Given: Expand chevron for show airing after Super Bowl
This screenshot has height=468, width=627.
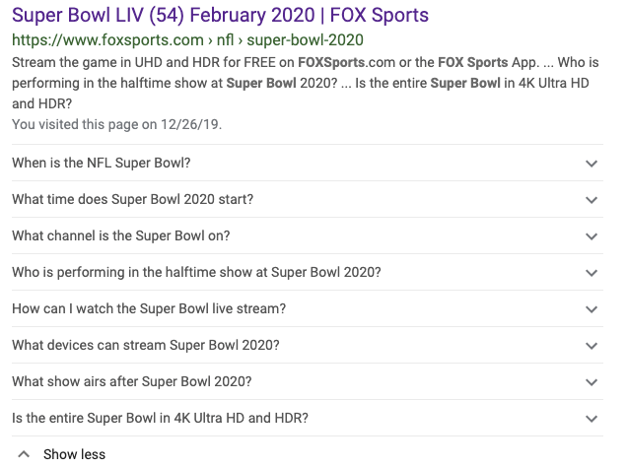Looking at the screenshot, I should (x=592, y=382).
